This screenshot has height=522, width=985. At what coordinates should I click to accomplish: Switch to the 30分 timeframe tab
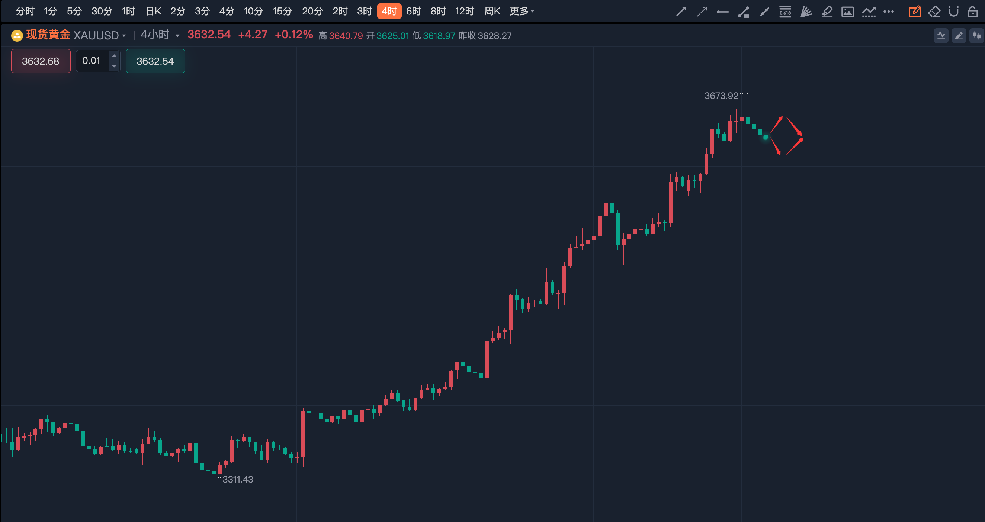pos(102,11)
